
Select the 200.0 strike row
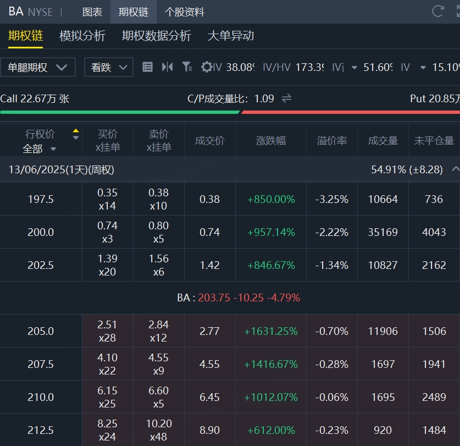[230, 232]
